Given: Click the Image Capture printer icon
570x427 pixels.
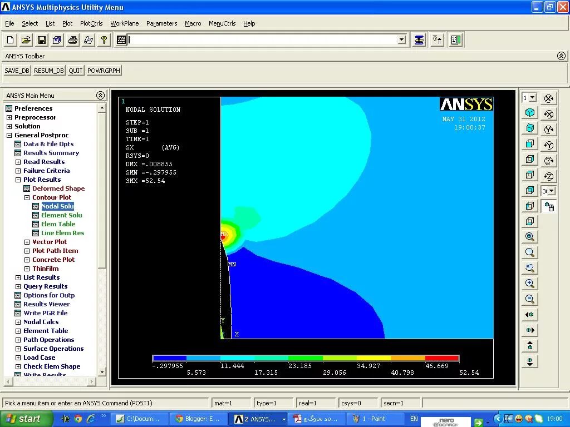Looking at the screenshot, I should 73,40.
